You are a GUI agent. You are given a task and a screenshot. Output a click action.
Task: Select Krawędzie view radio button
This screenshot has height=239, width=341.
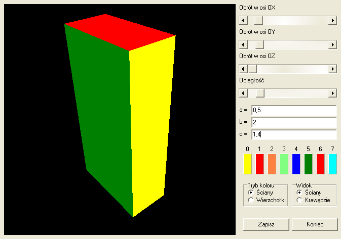[x=299, y=201]
